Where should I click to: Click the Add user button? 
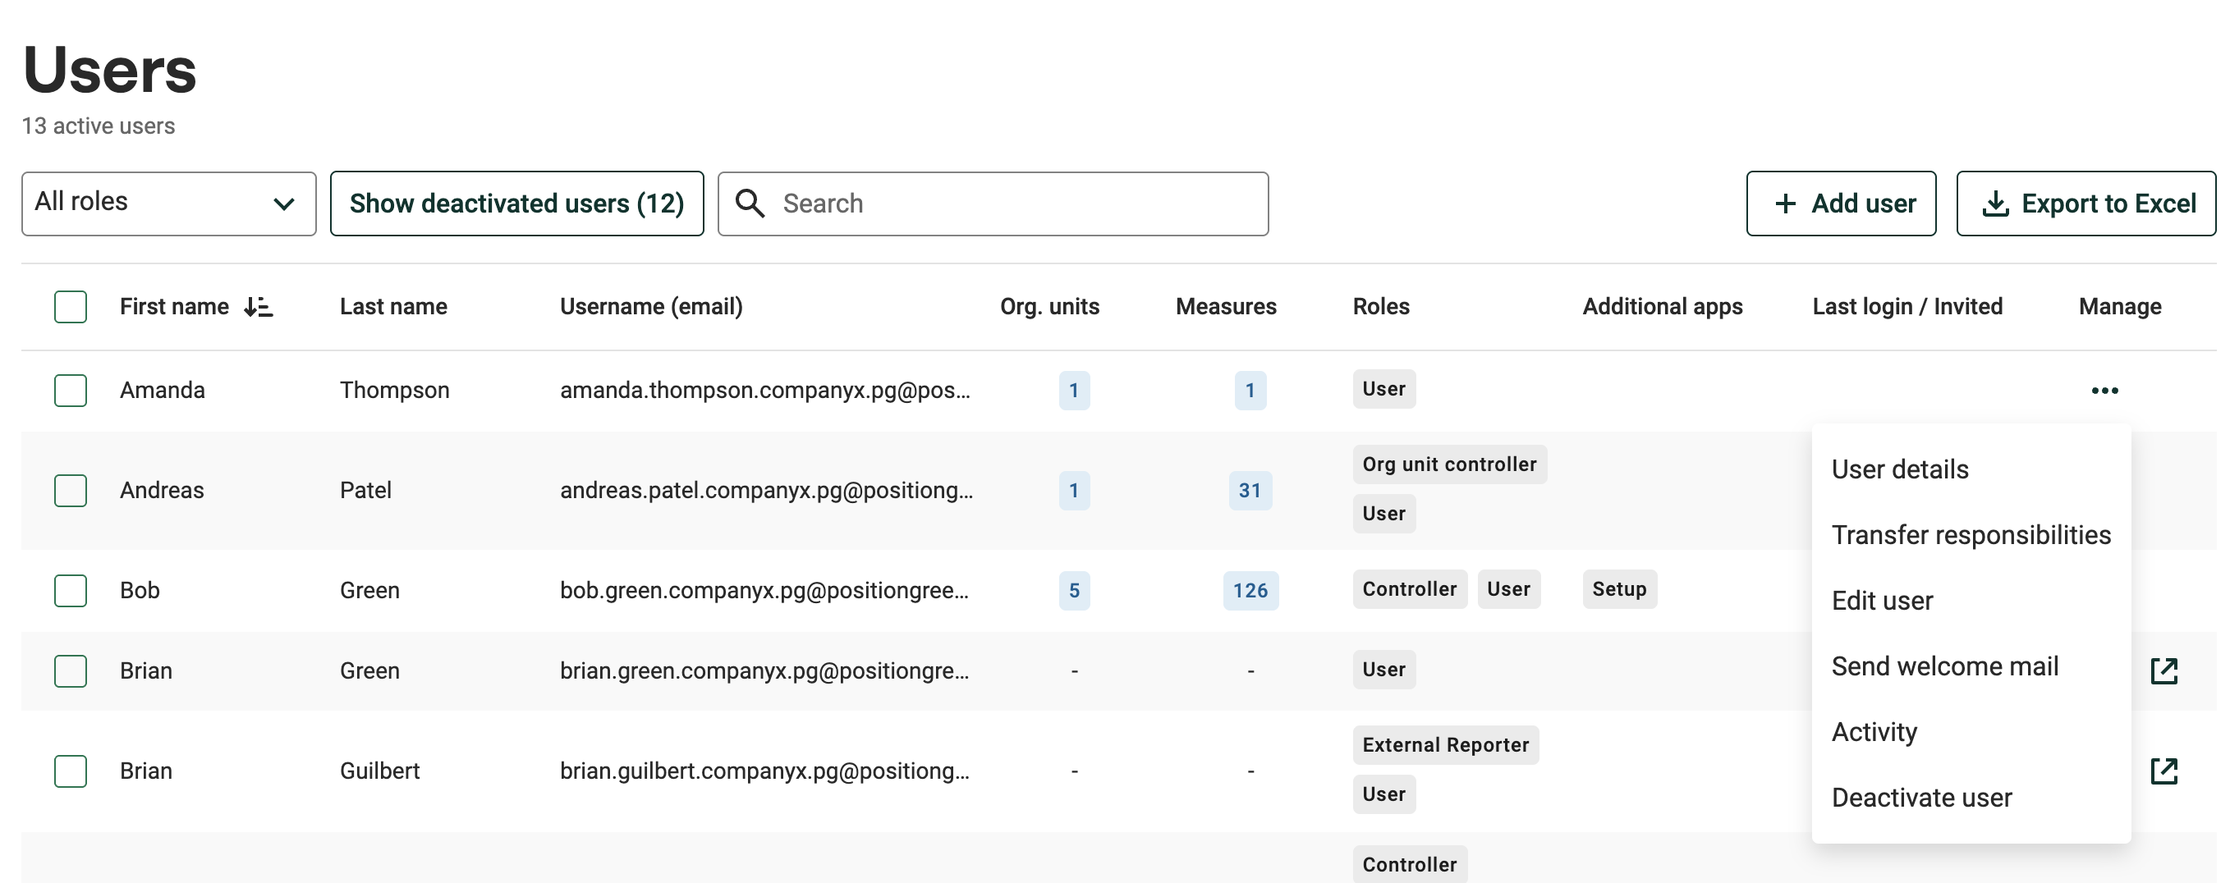pos(1841,204)
